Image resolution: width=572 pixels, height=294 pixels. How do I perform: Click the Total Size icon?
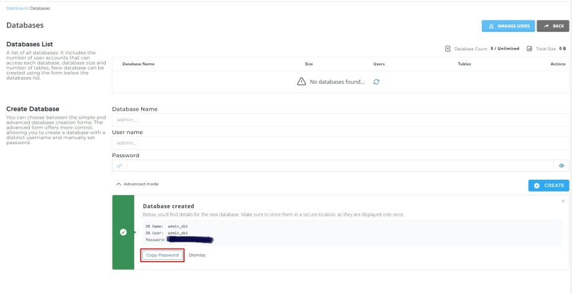[529, 48]
